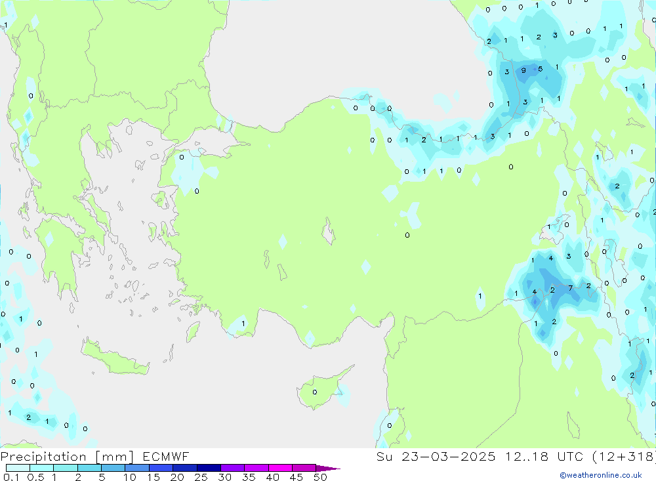
Task: Click the 30–35 mm violet legend swatch
Action: [232, 468]
